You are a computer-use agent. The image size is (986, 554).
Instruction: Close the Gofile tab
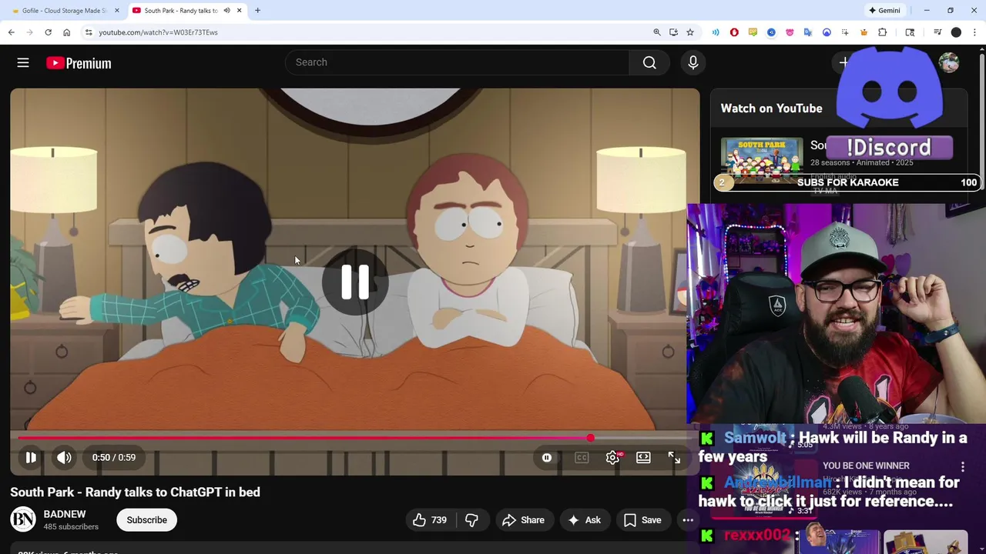click(117, 11)
